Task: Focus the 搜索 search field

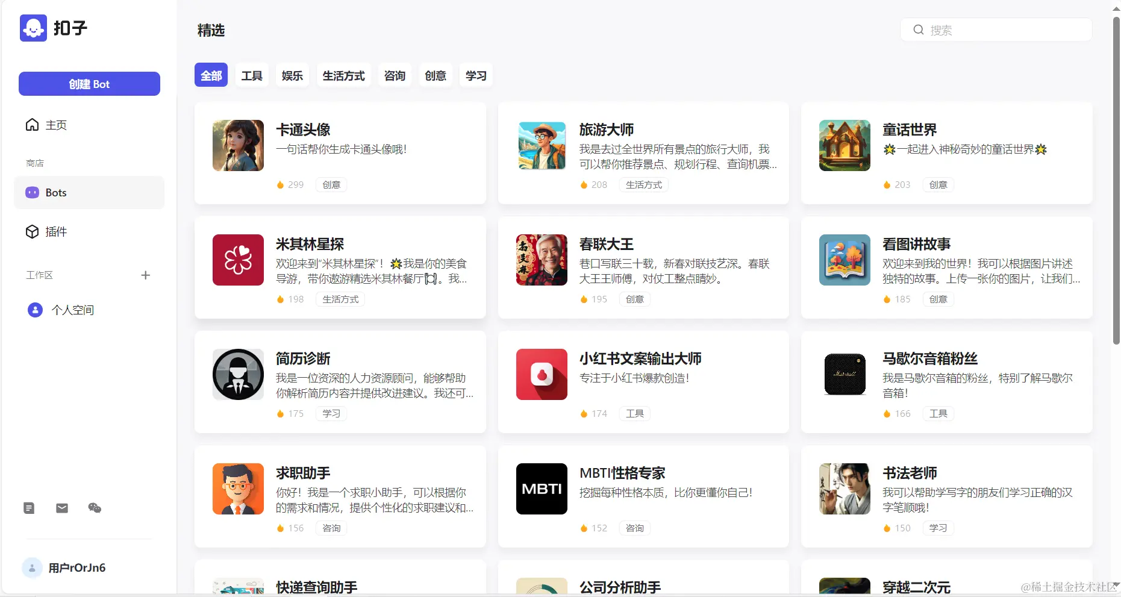Action: 996,30
